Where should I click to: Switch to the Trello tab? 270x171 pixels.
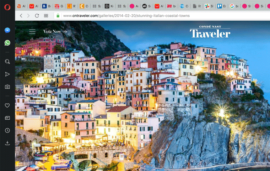[222, 6]
